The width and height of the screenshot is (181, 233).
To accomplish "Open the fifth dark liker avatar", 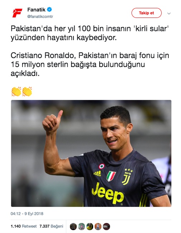I will coord(106,227).
